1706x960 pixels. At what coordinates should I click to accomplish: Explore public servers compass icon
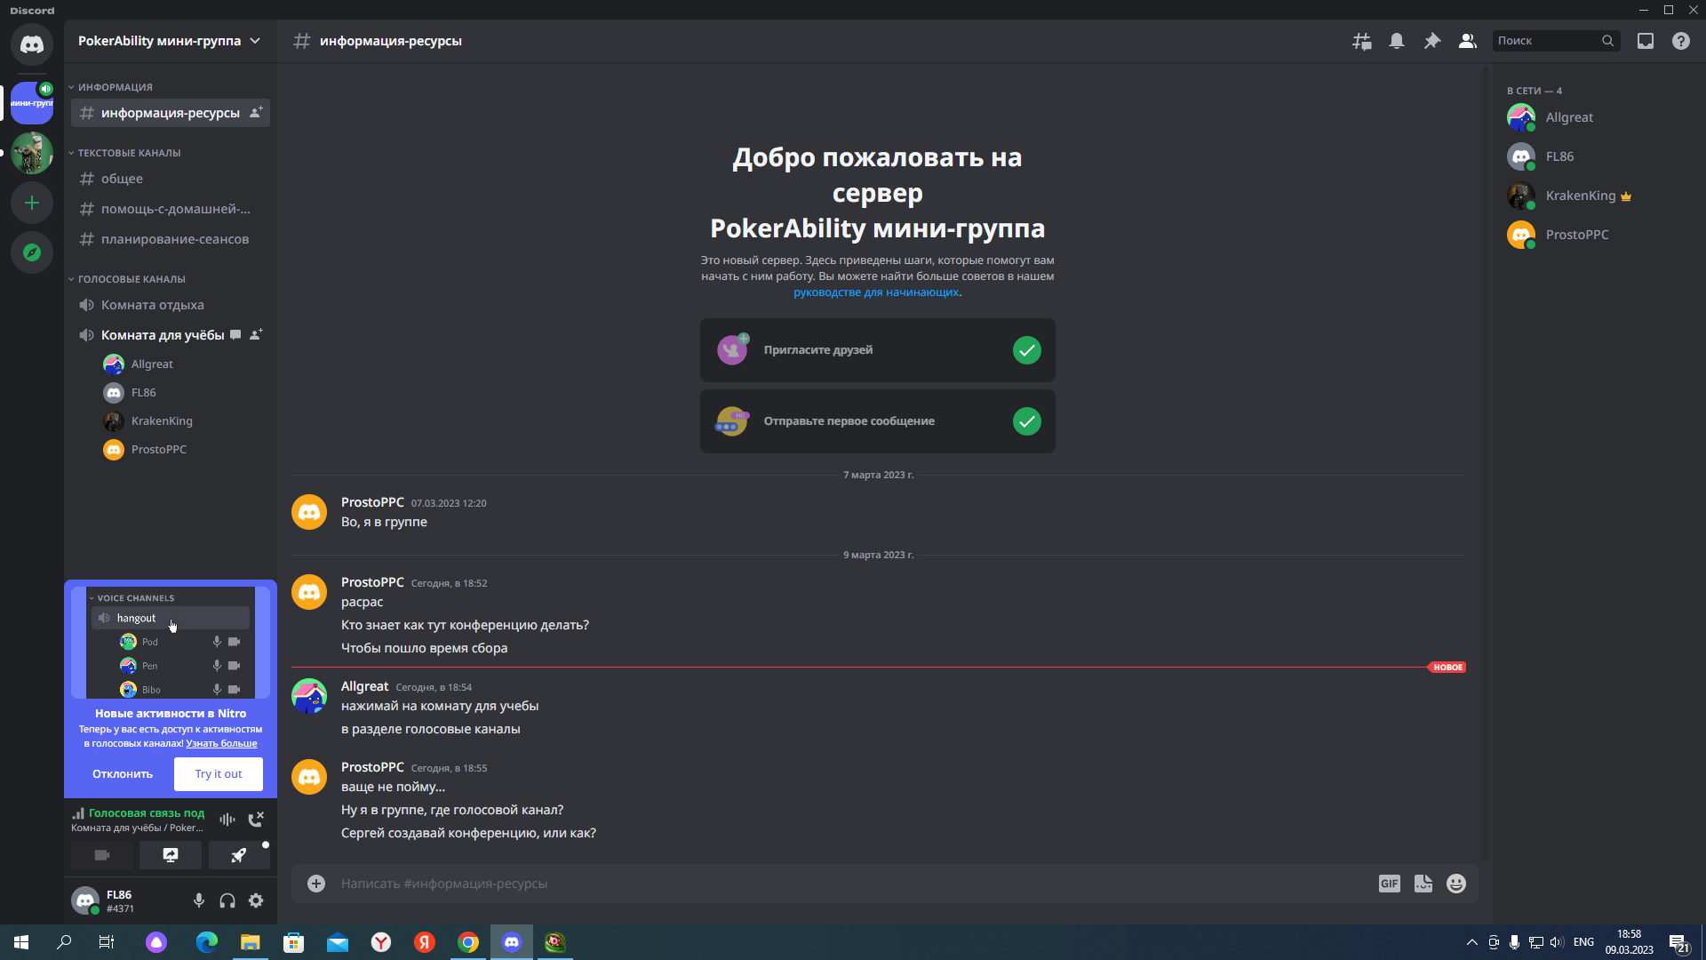point(32,252)
